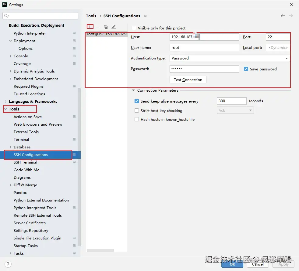Image resolution: width=299 pixels, height=271 pixels.
Task: Close the Settings dialog
Action: tap(292, 5)
